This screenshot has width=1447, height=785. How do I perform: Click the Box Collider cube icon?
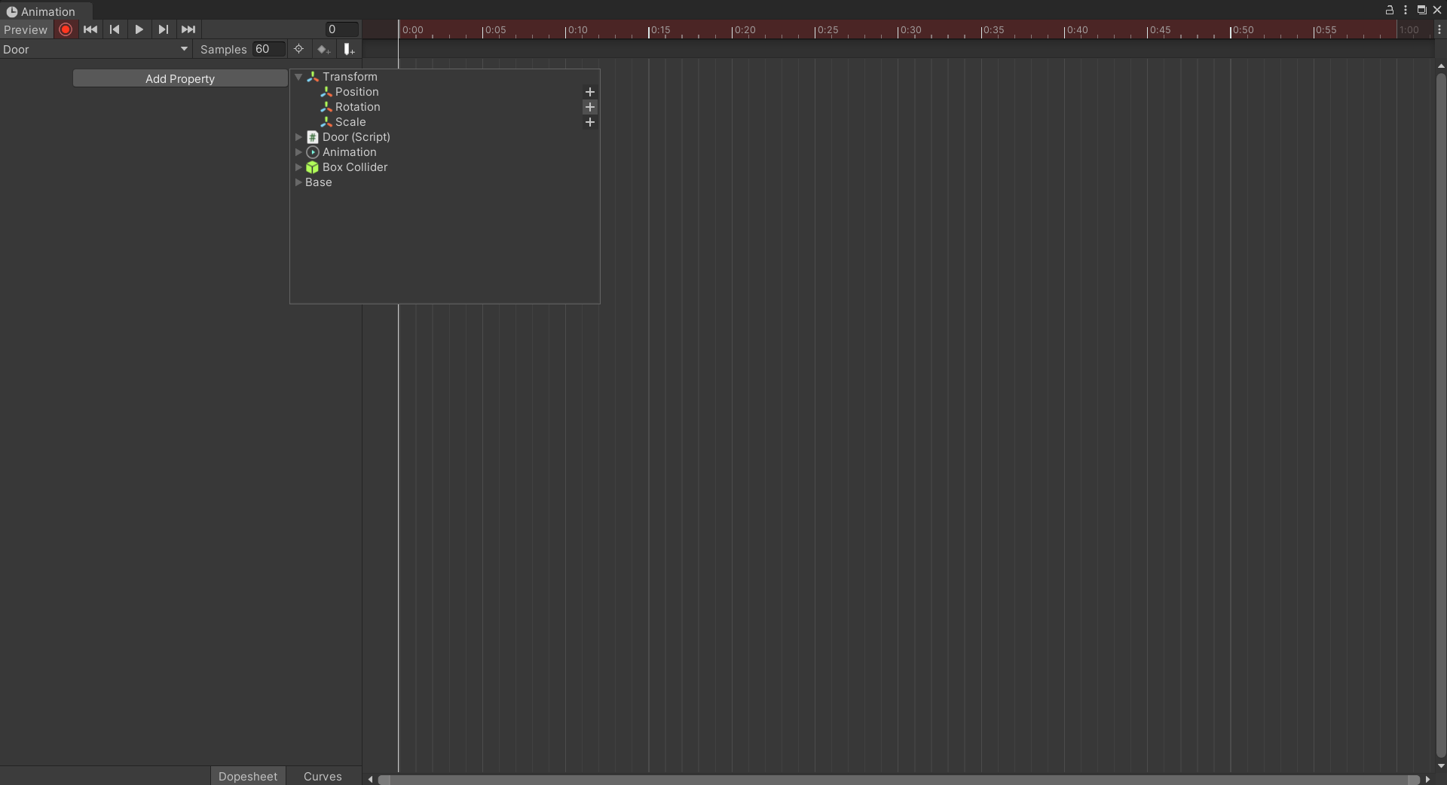coord(311,167)
